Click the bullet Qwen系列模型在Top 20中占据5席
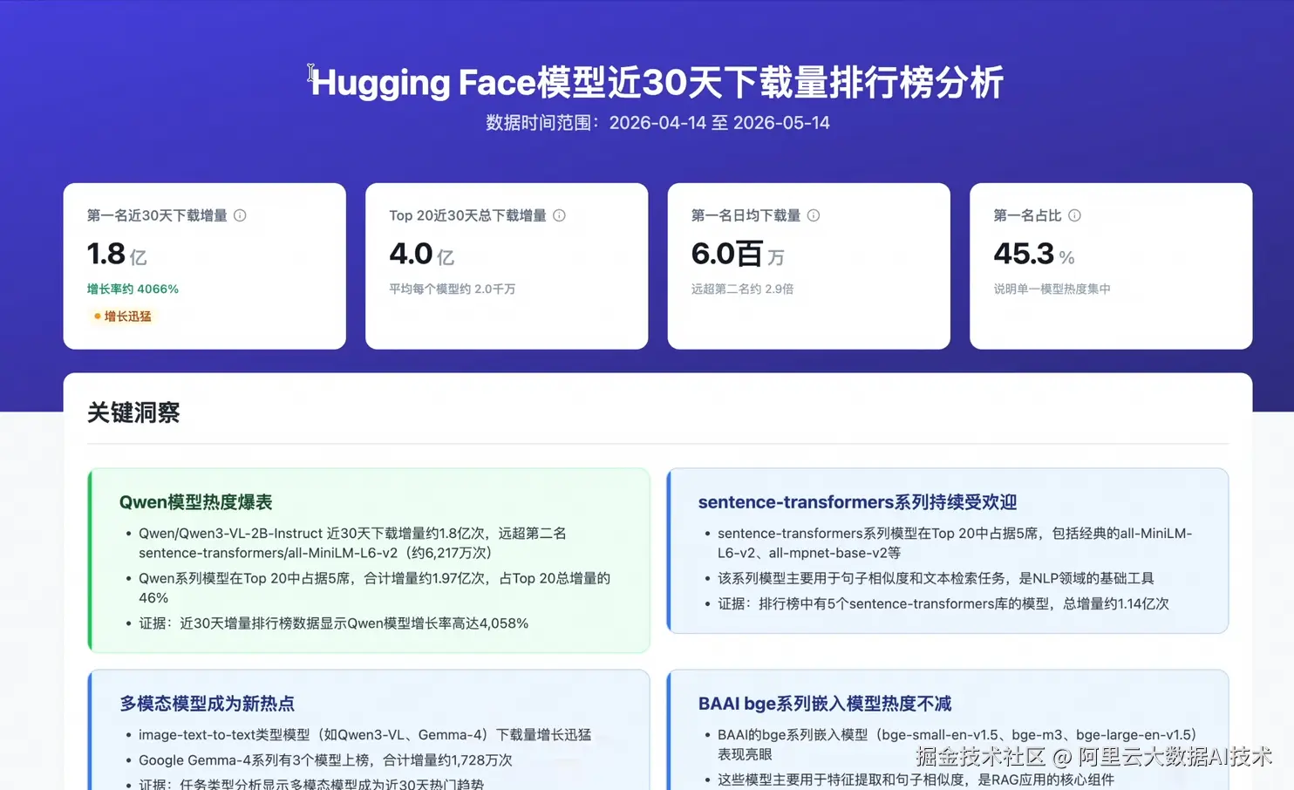The width and height of the screenshot is (1294, 790). [375, 588]
